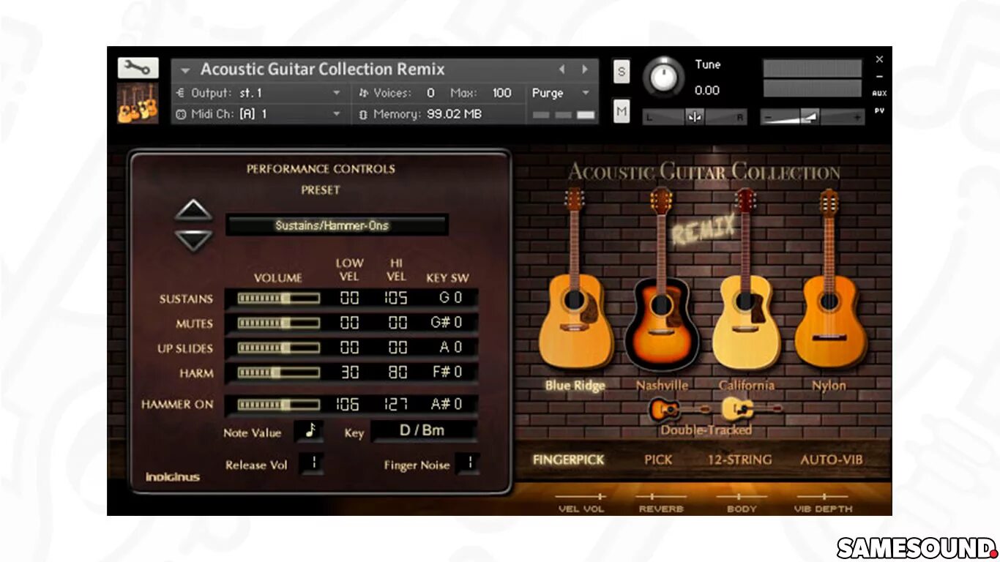Select the next preset with down arrow
Image resolution: width=1000 pixels, height=562 pixels.
point(193,240)
